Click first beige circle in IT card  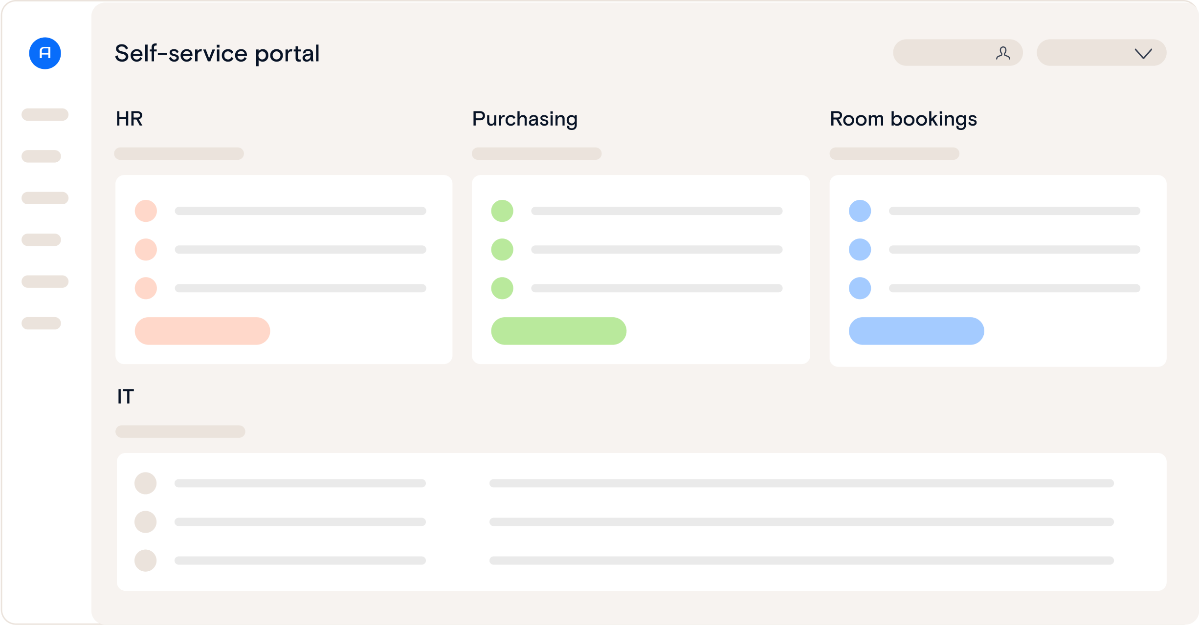click(146, 483)
